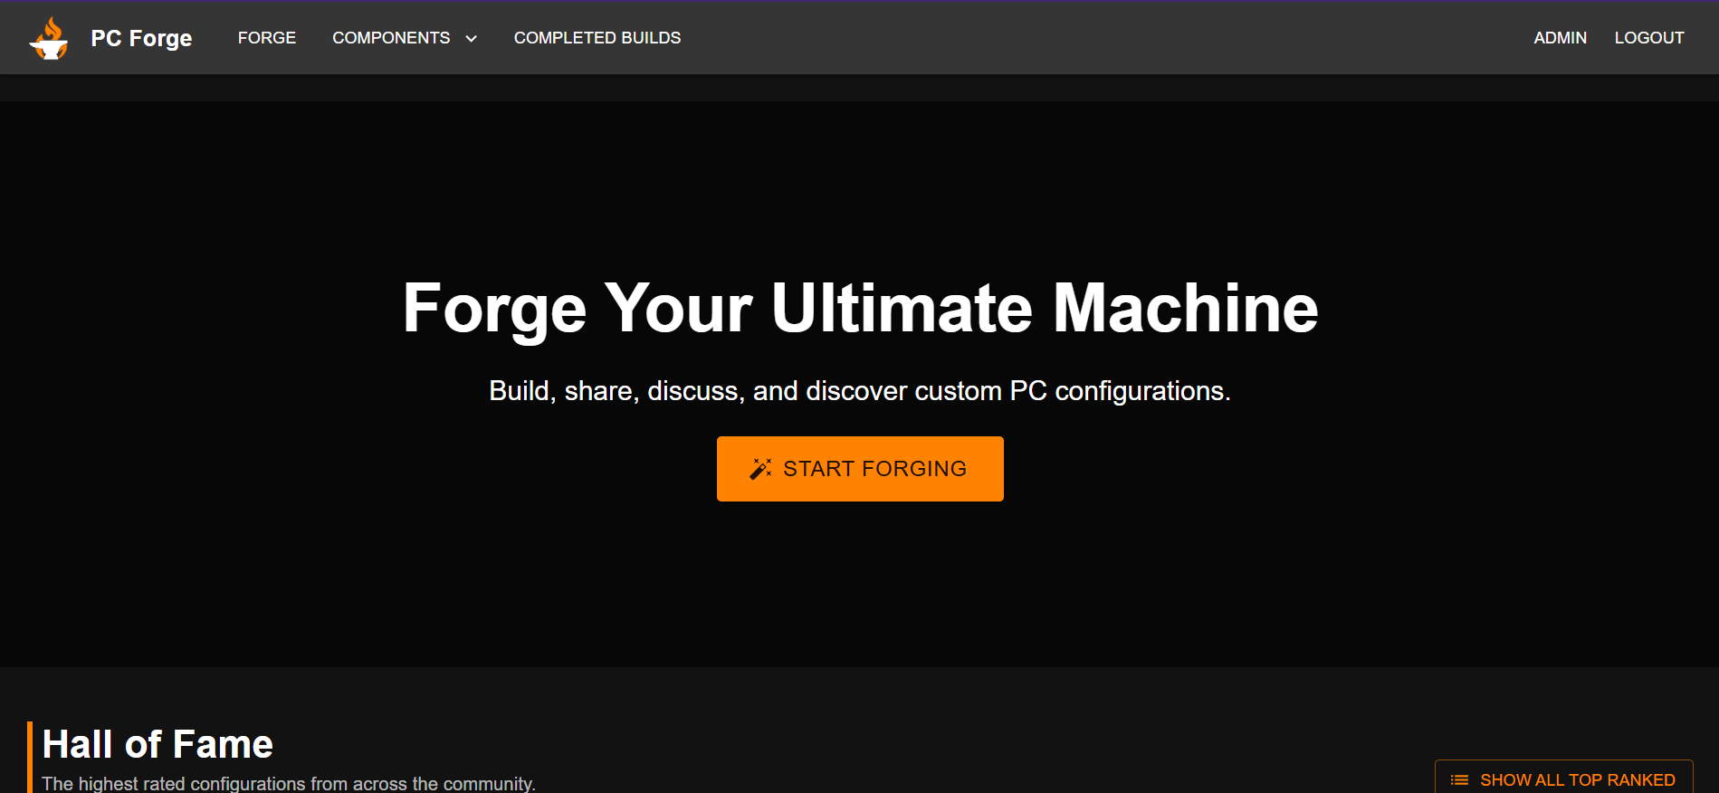Click the list icon beside Show All Top Ranked
The image size is (1719, 793).
[x=1459, y=780]
